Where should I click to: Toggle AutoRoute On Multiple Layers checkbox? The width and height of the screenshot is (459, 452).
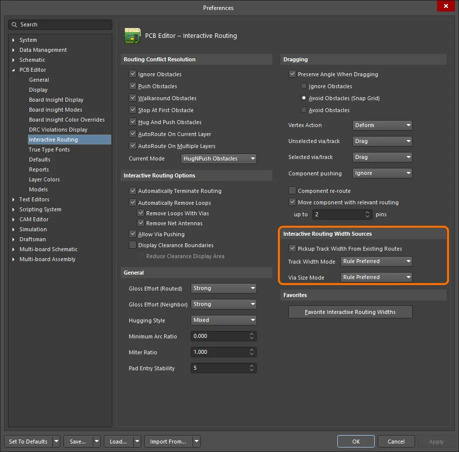point(133,146)
